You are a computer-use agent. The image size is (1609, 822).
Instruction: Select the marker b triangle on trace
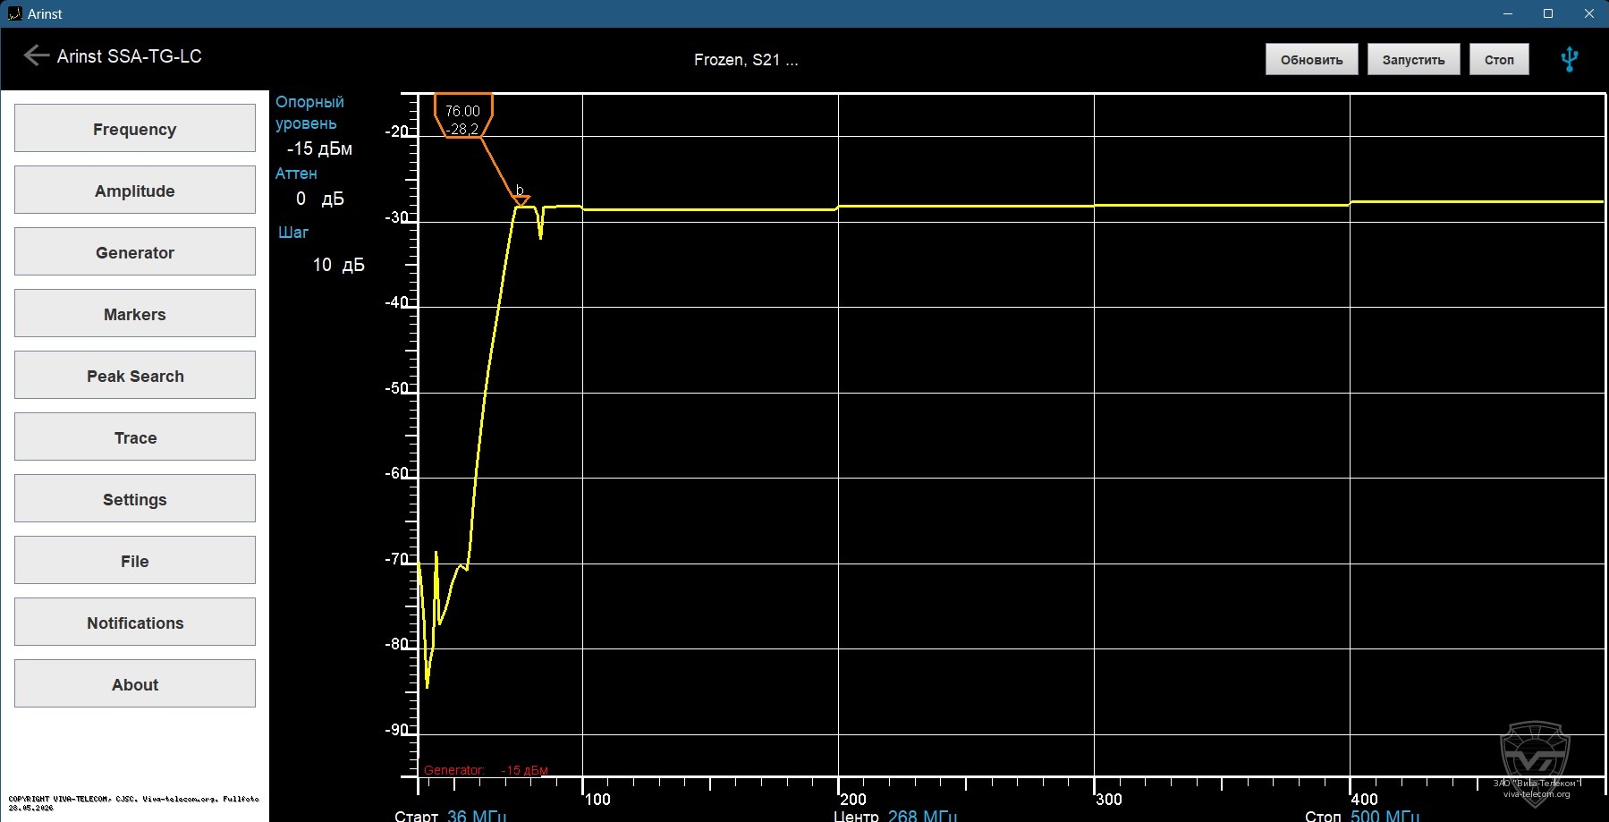521,200
